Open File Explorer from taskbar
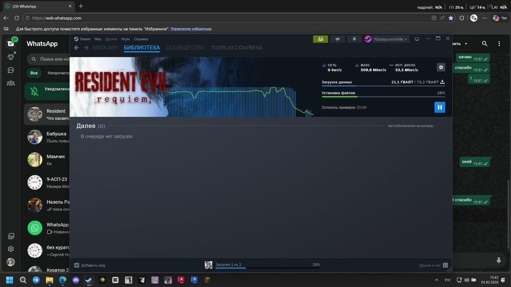Image resolution: width=511 pixels, height=287 pixels. 49,280
